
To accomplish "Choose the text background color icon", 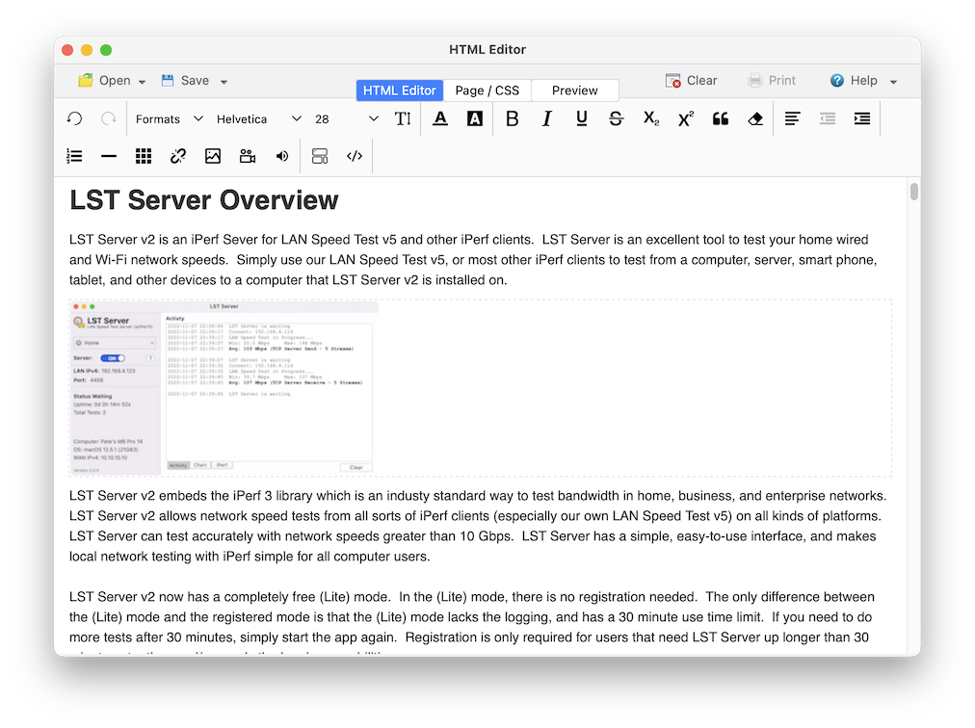I will [x=474, y=118].
